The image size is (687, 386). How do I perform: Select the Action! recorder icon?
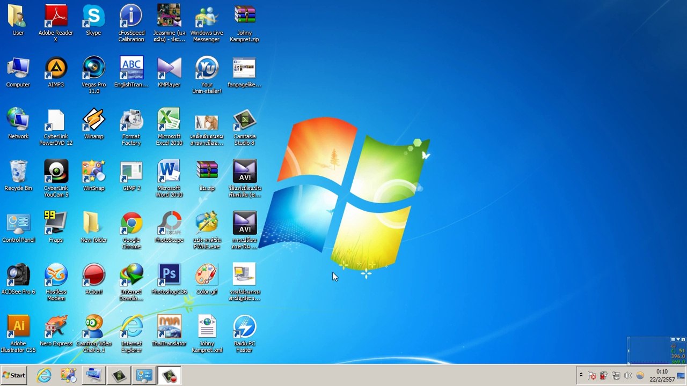(93, 279)
